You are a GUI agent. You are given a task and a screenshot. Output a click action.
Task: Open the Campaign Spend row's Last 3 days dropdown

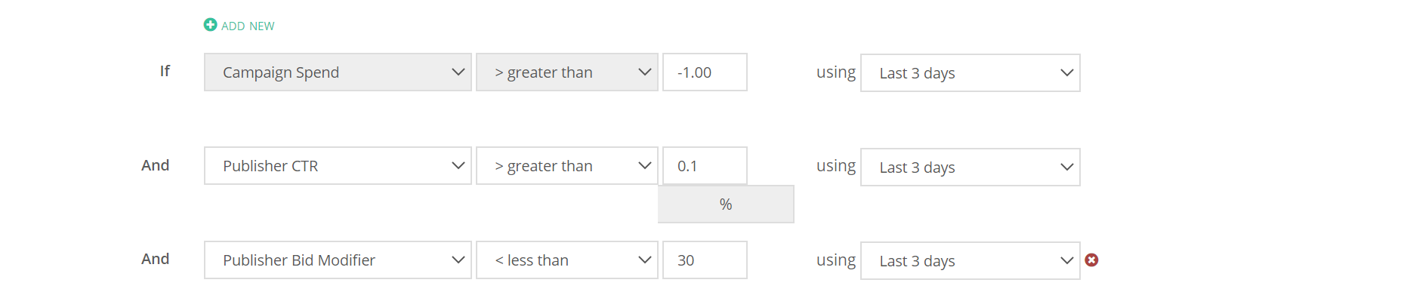[971, 73]
